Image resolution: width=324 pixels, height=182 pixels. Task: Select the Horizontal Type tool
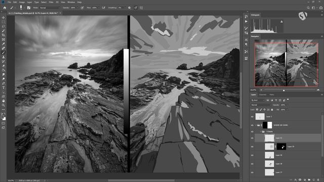coord(4,87)
